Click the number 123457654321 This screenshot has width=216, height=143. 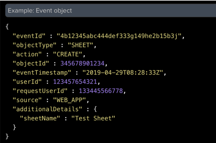click(x=75, y=82)
